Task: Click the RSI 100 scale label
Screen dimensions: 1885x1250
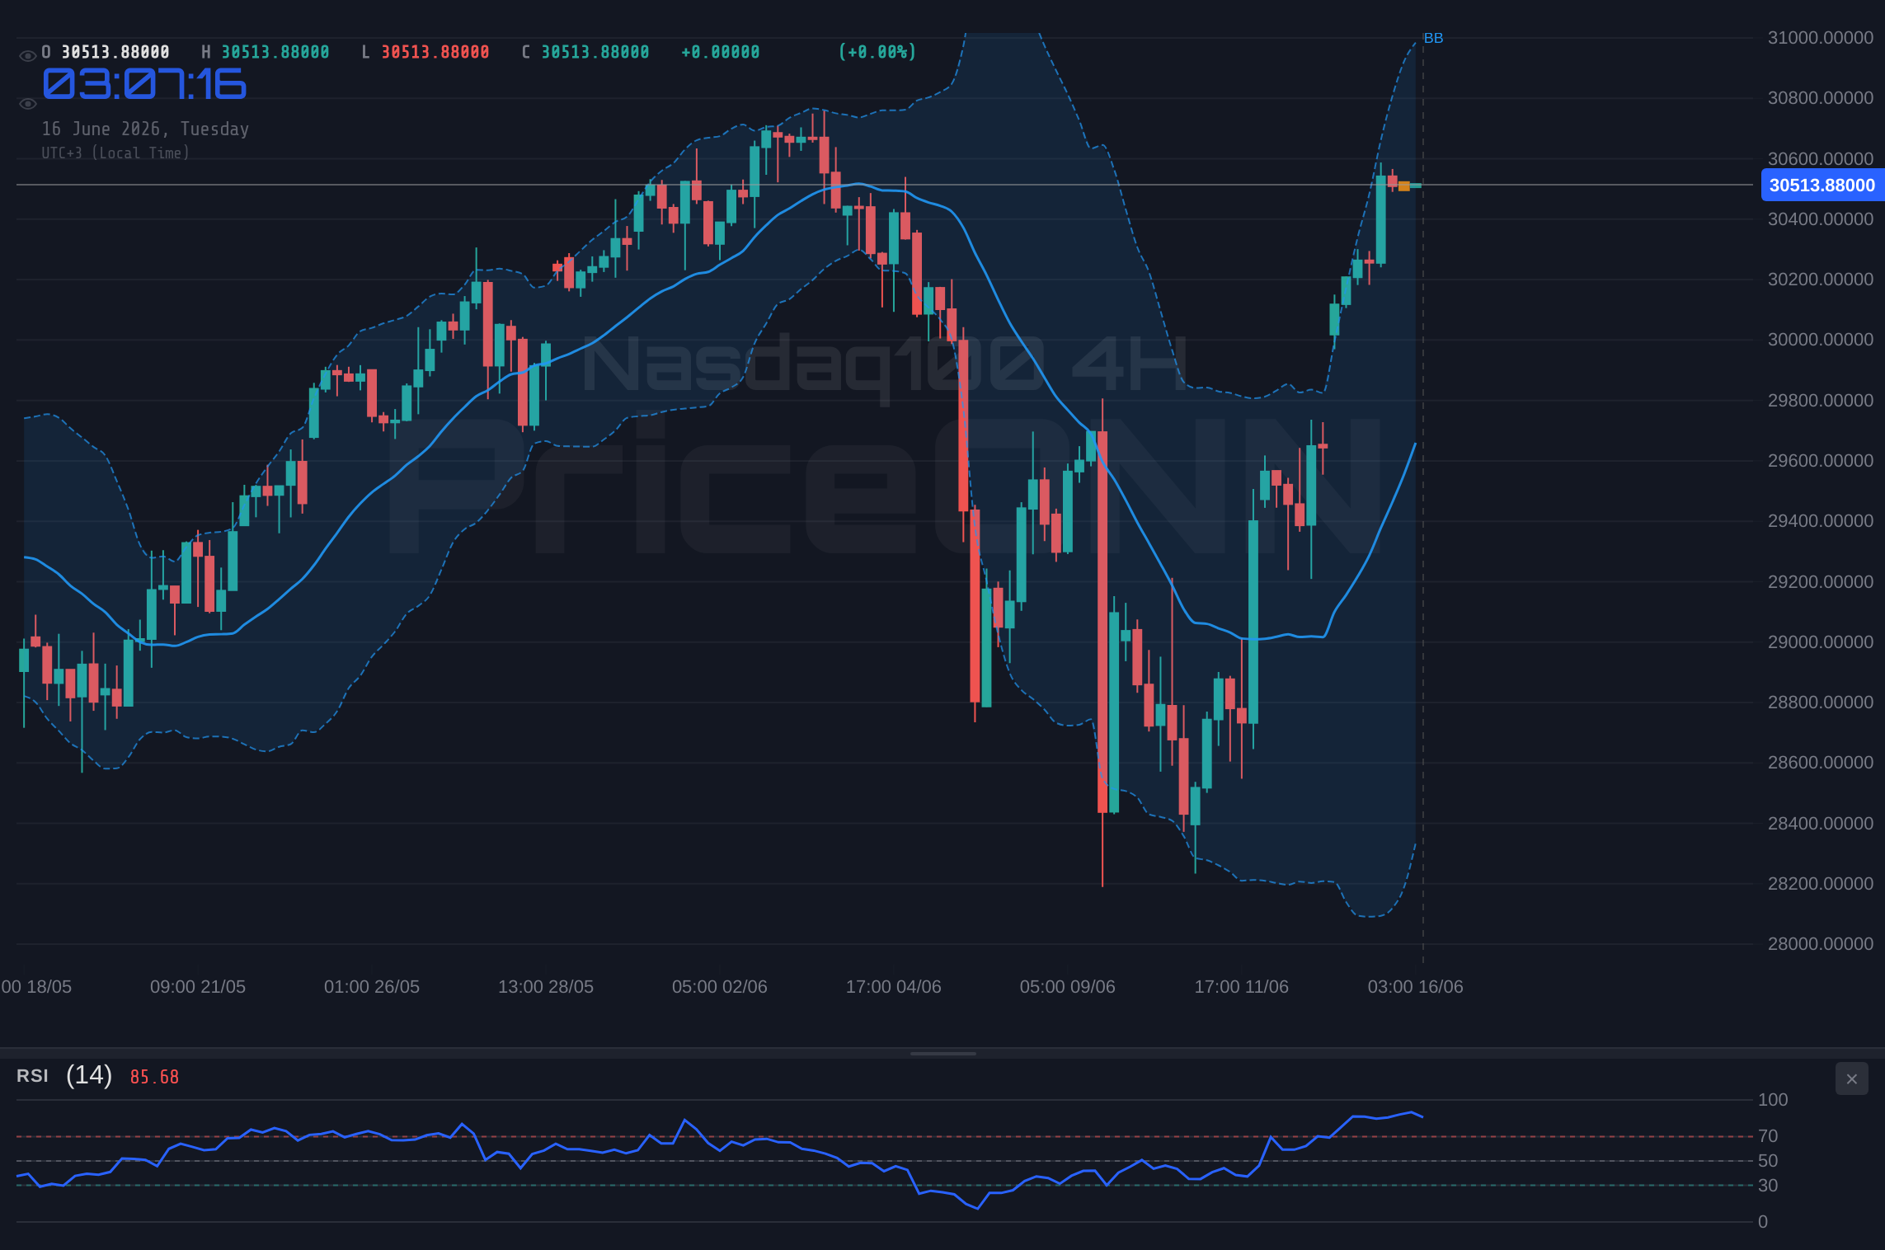Action: pyautogui.click(x=1773, y=1100)
